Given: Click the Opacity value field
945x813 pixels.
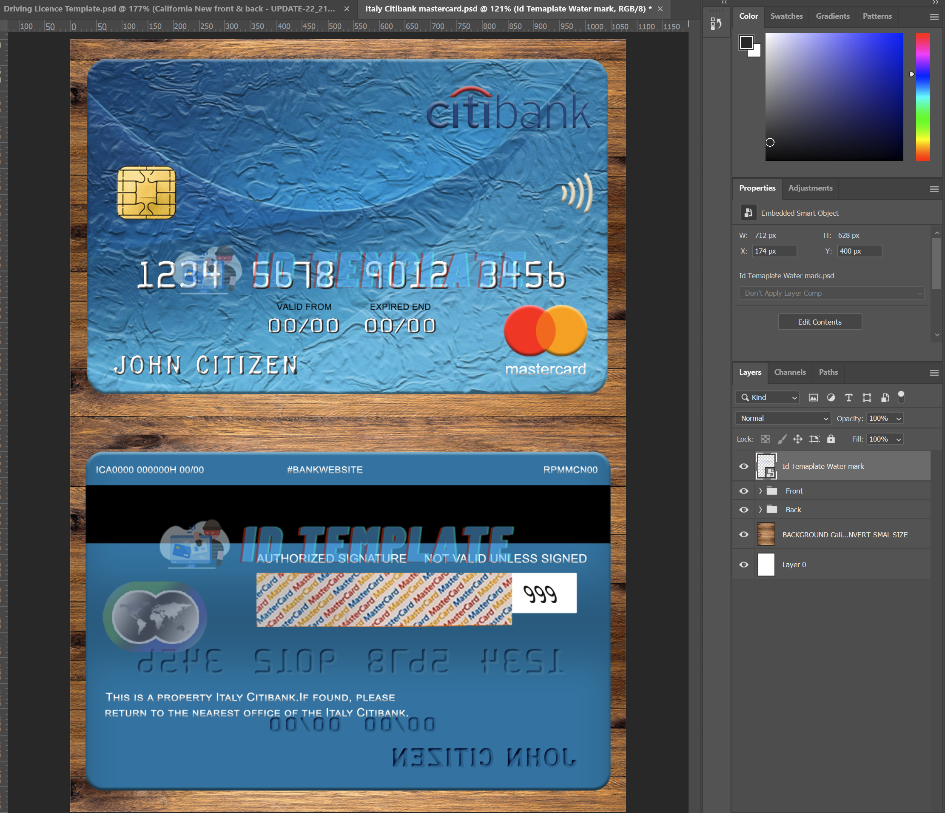Looking at the screenshot, I should click(x=880, y=418).
